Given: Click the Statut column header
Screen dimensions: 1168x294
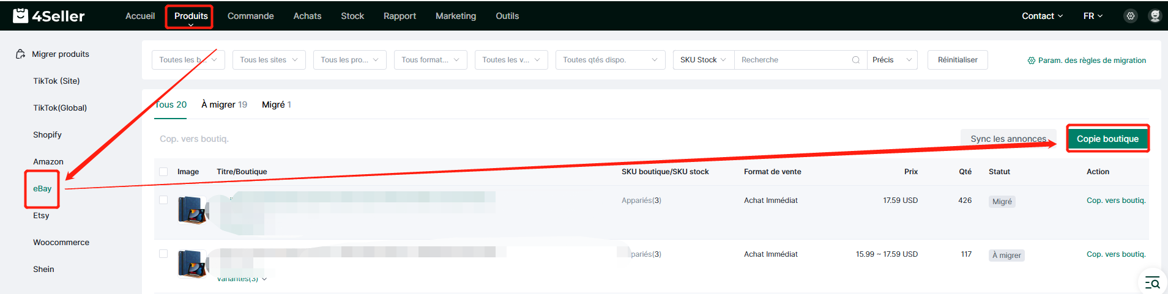Looking at the screenshot, I should [x=999, y=172].
